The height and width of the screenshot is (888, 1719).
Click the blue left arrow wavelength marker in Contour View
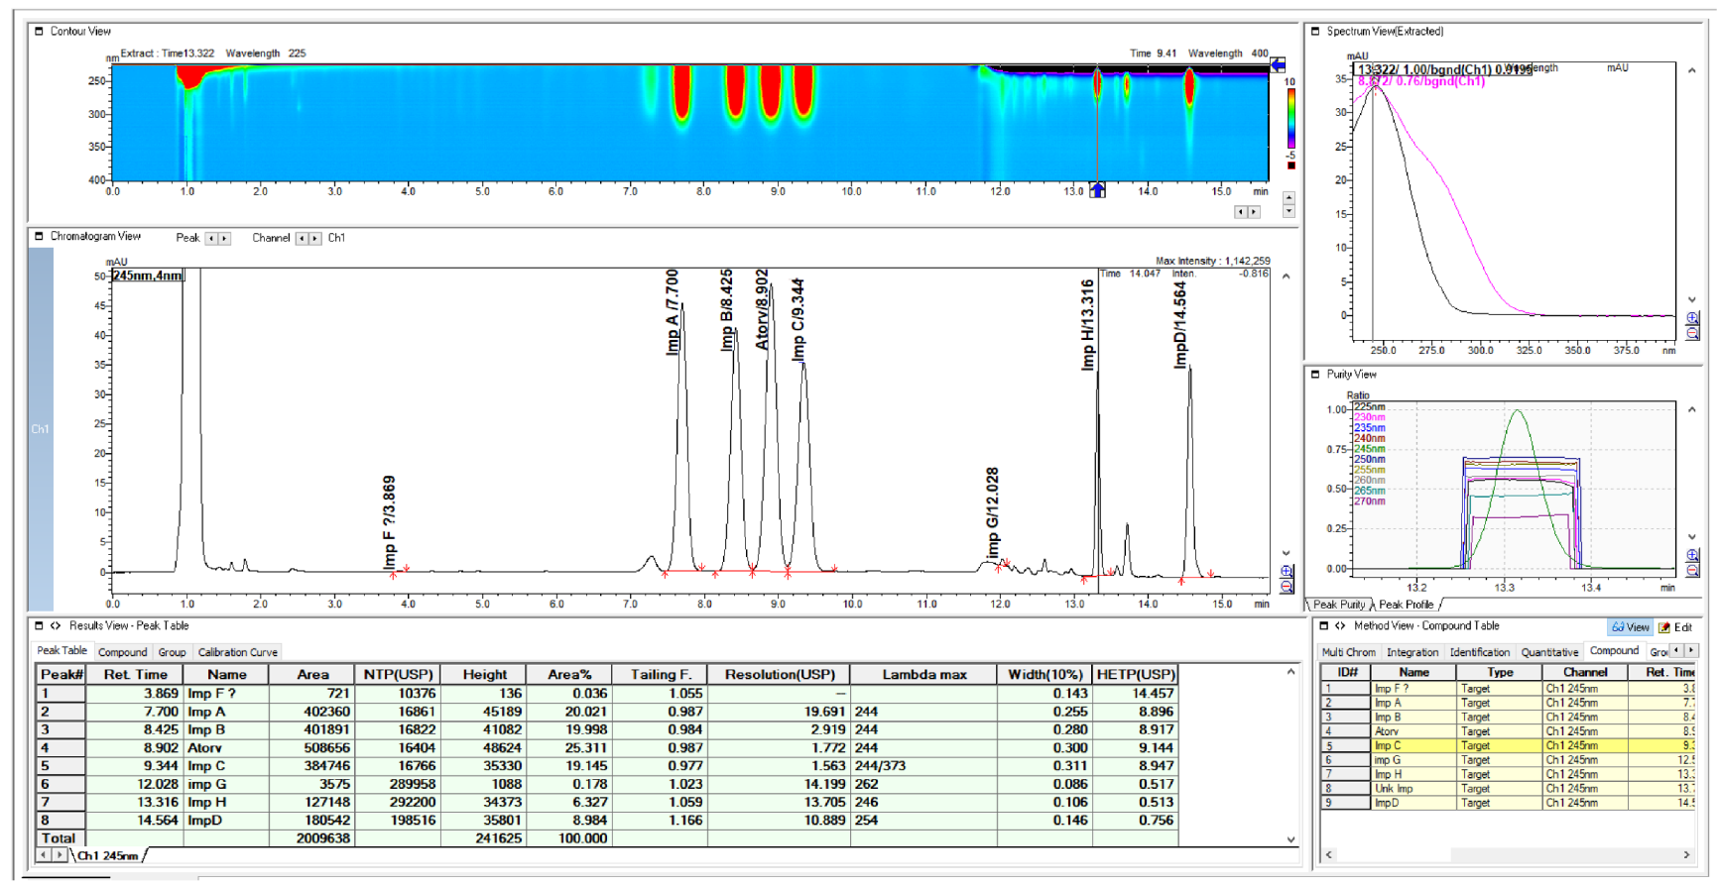click(1279, 64)
